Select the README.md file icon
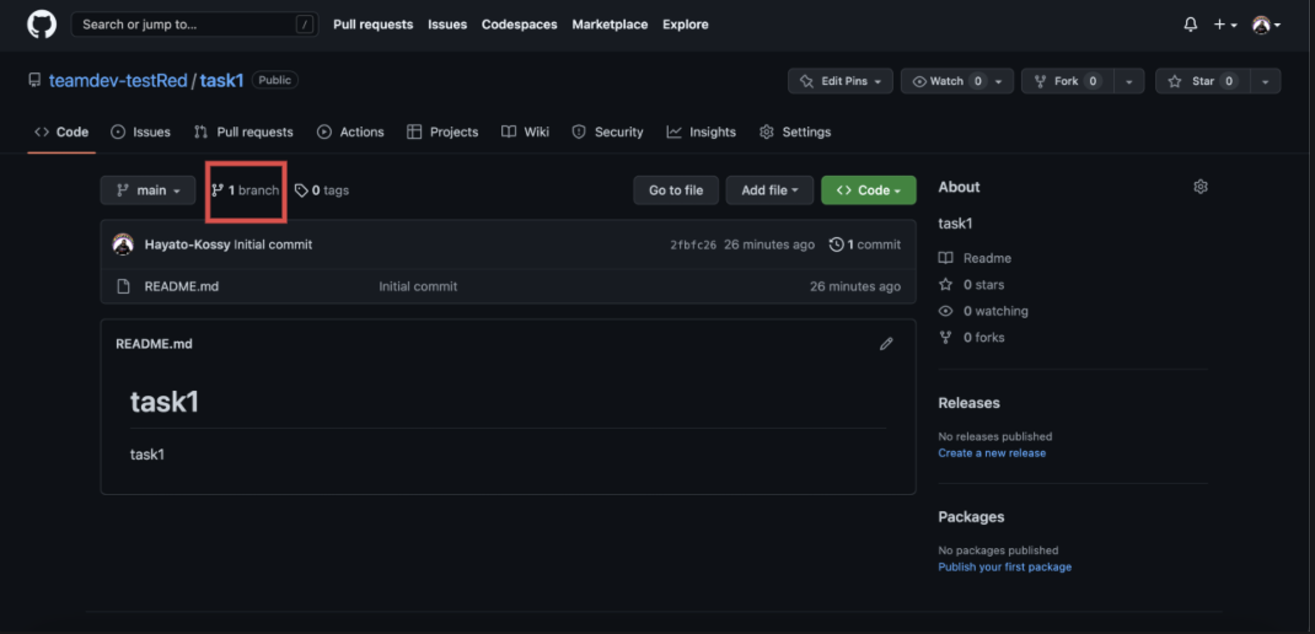1315x634 pixels. pos(124,286)
